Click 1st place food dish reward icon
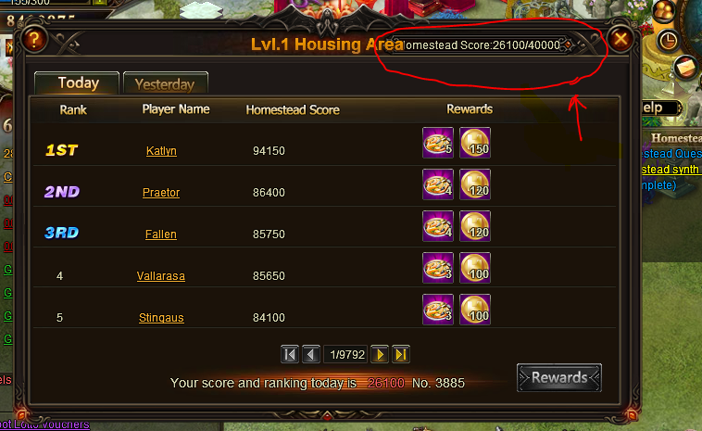The image size is (702, 431). point(438,143)
